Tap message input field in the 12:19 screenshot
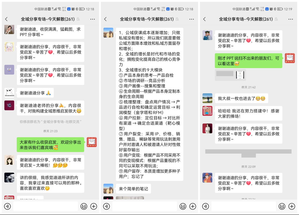 (x=244, y=206)
